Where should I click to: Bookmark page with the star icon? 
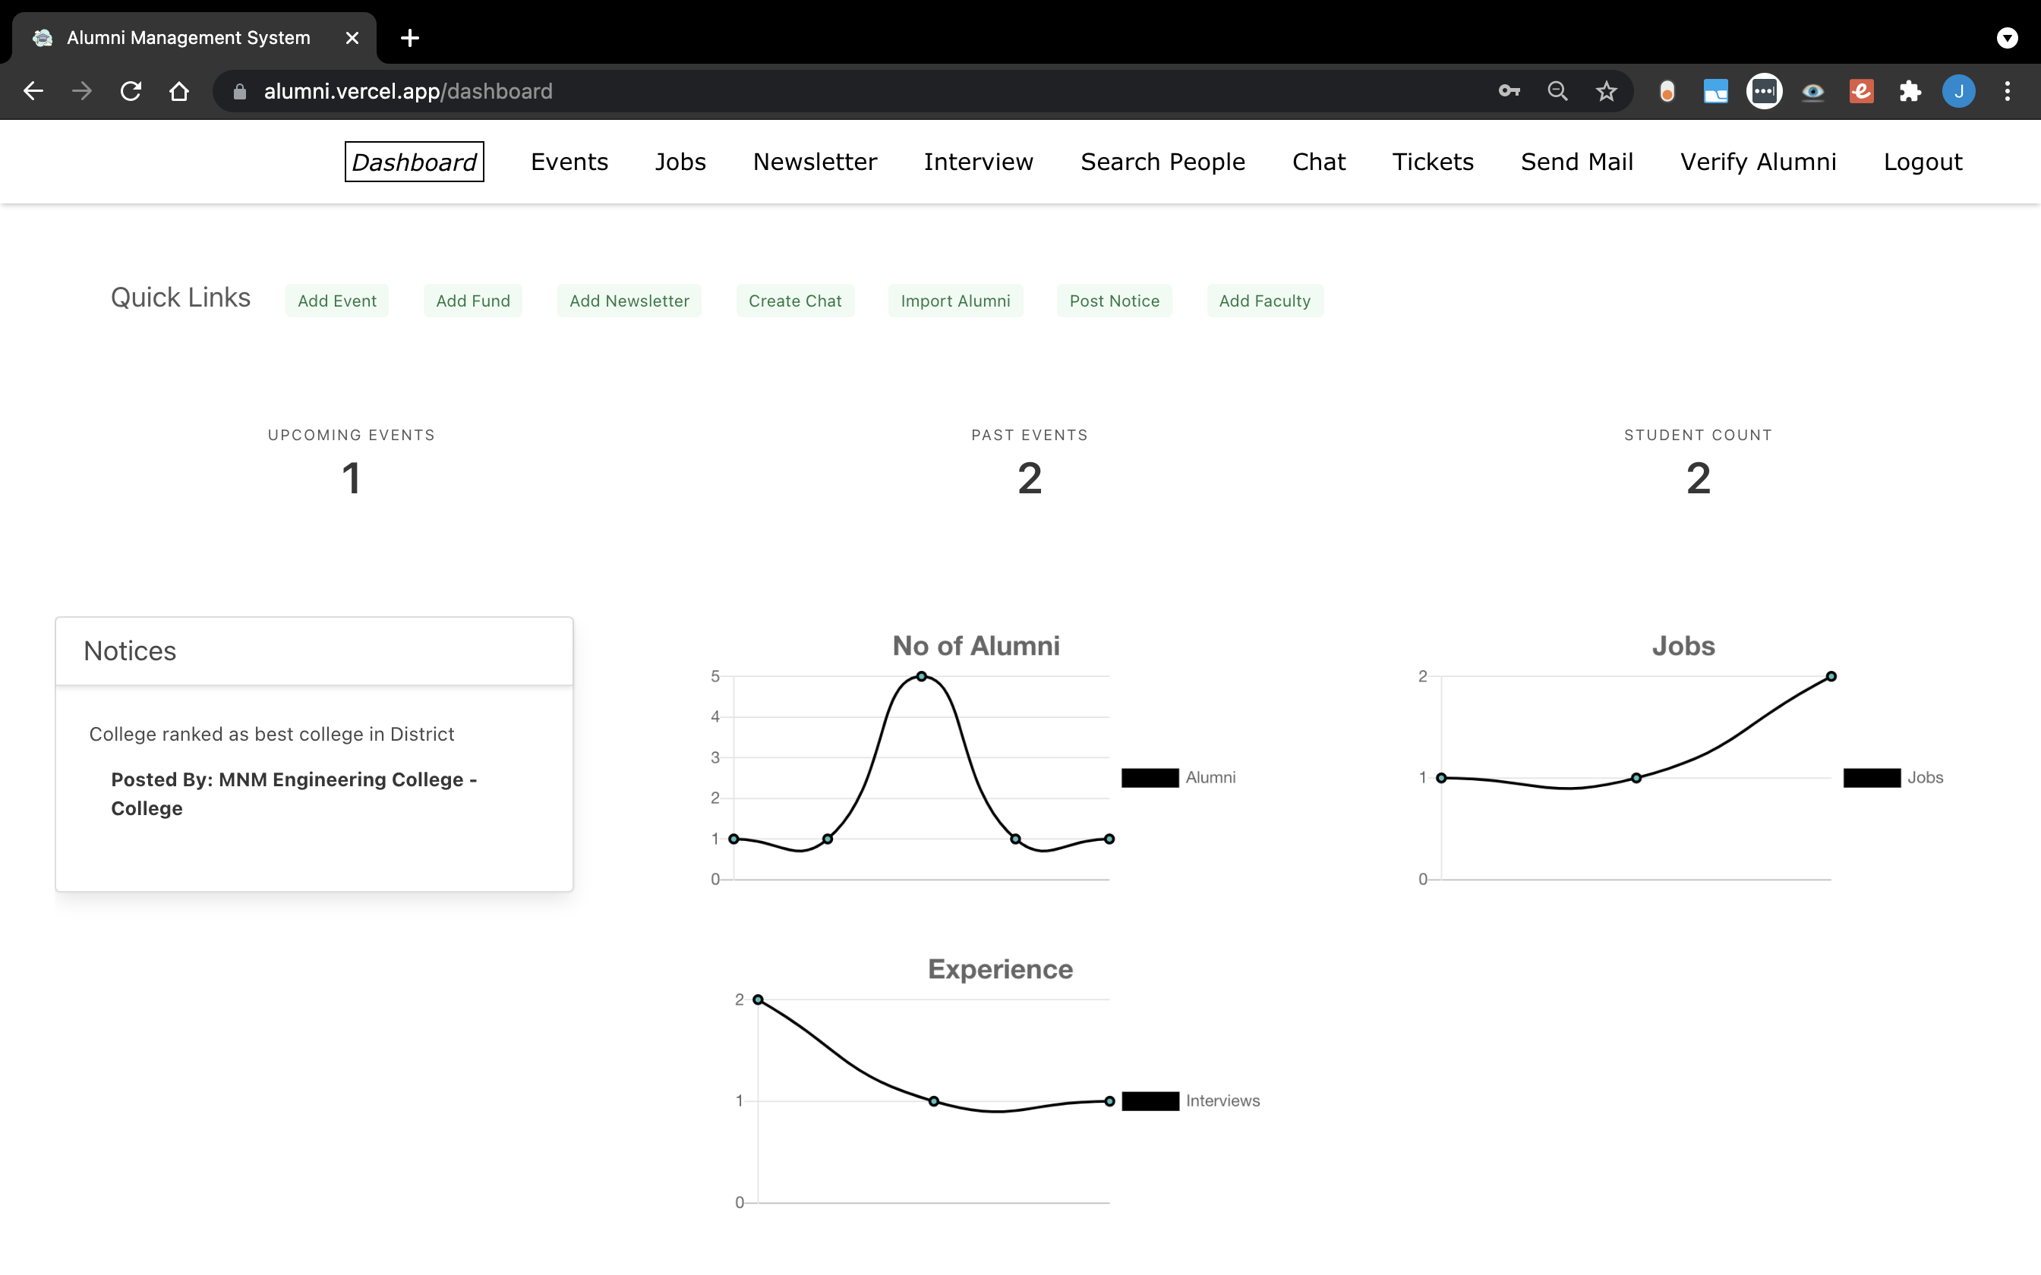1606,91
